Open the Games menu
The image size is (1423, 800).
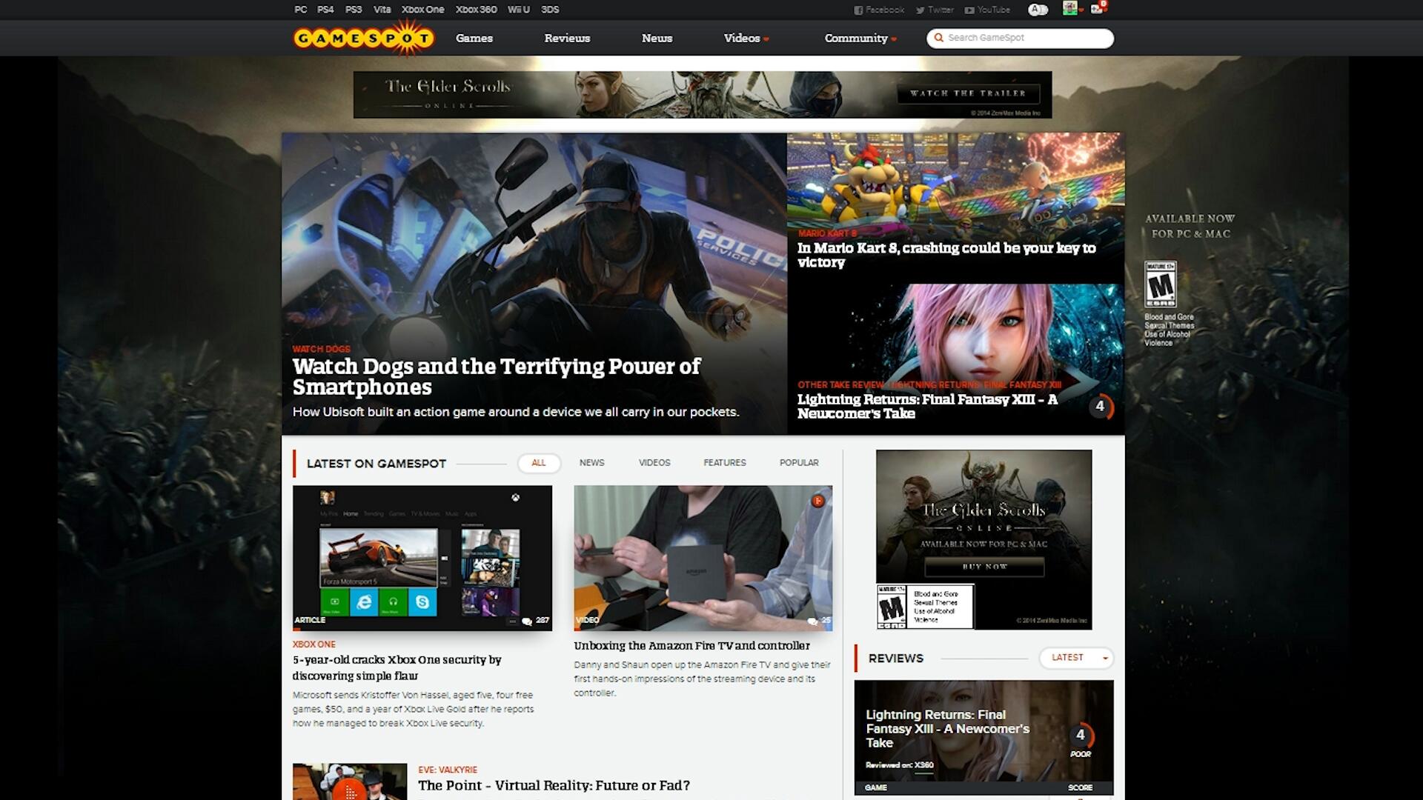474,38
